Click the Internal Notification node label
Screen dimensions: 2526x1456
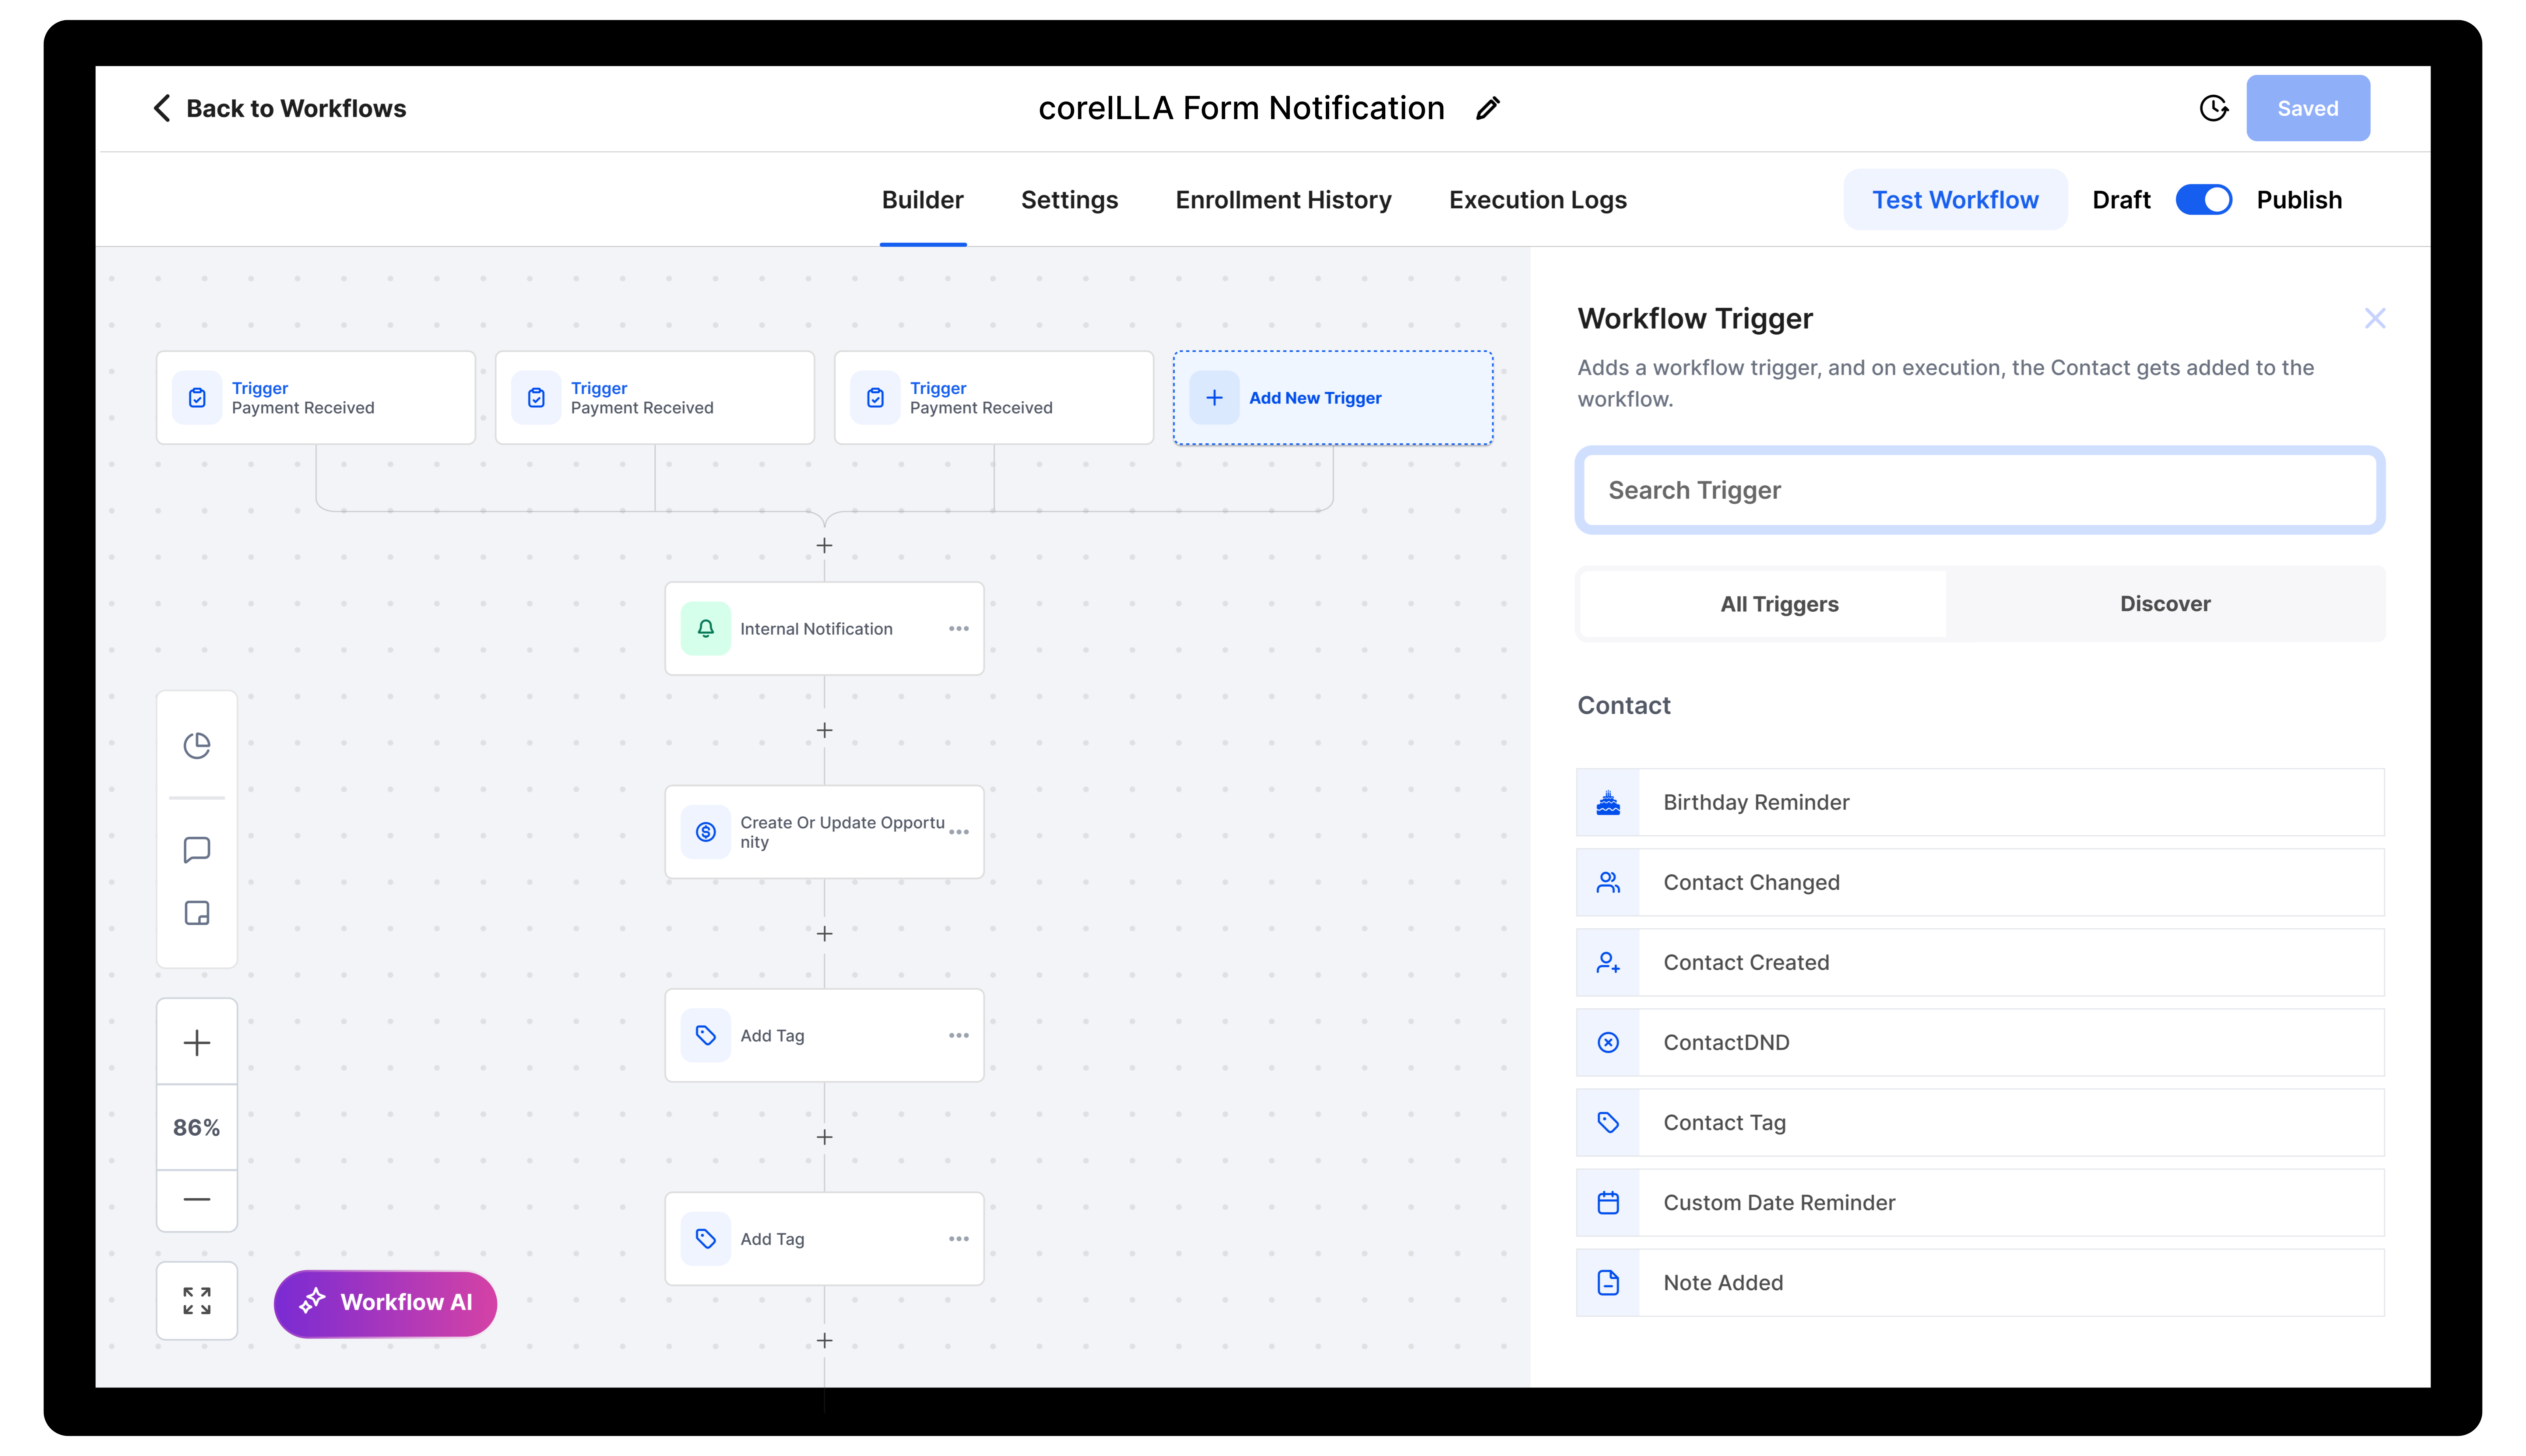point(815,629)
